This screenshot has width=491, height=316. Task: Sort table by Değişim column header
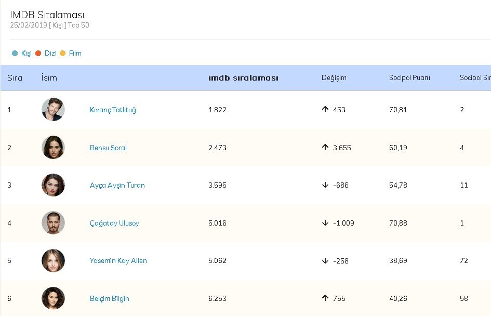pos(334,78)
